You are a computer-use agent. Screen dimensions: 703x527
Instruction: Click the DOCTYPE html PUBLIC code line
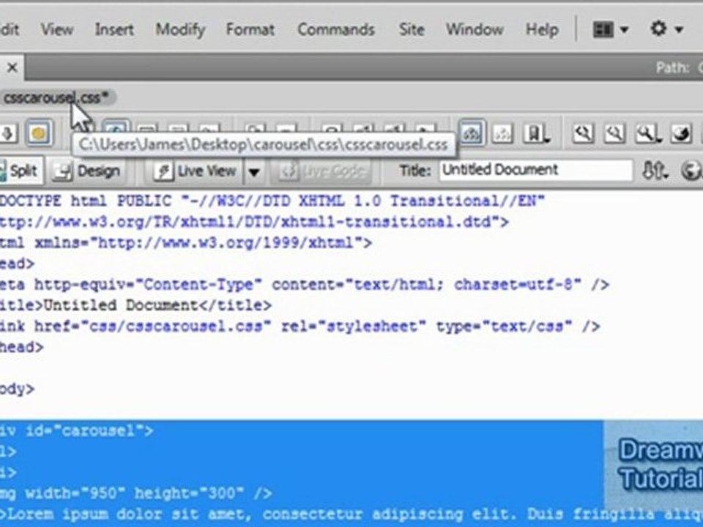click(272, 201)
